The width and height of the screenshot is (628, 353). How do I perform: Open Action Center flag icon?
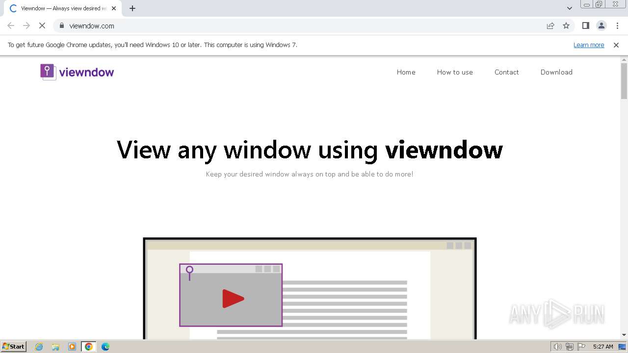point(581,347)
